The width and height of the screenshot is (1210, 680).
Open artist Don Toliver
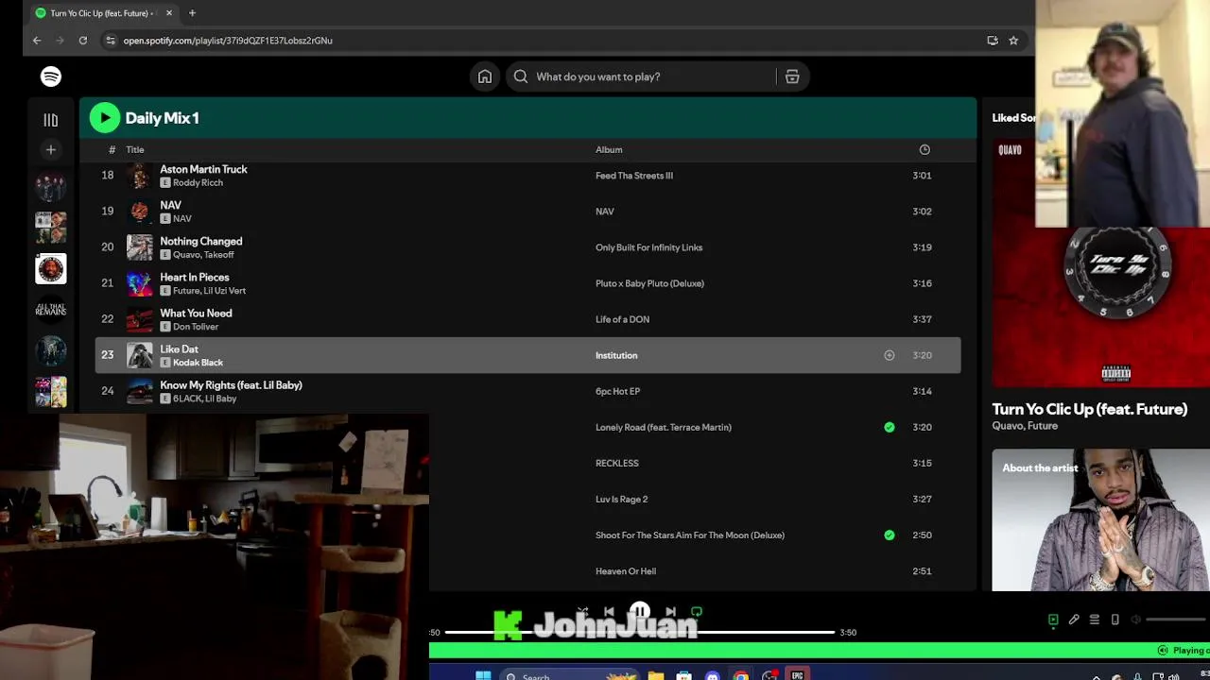pyautogui.click(x=196, y=326)
